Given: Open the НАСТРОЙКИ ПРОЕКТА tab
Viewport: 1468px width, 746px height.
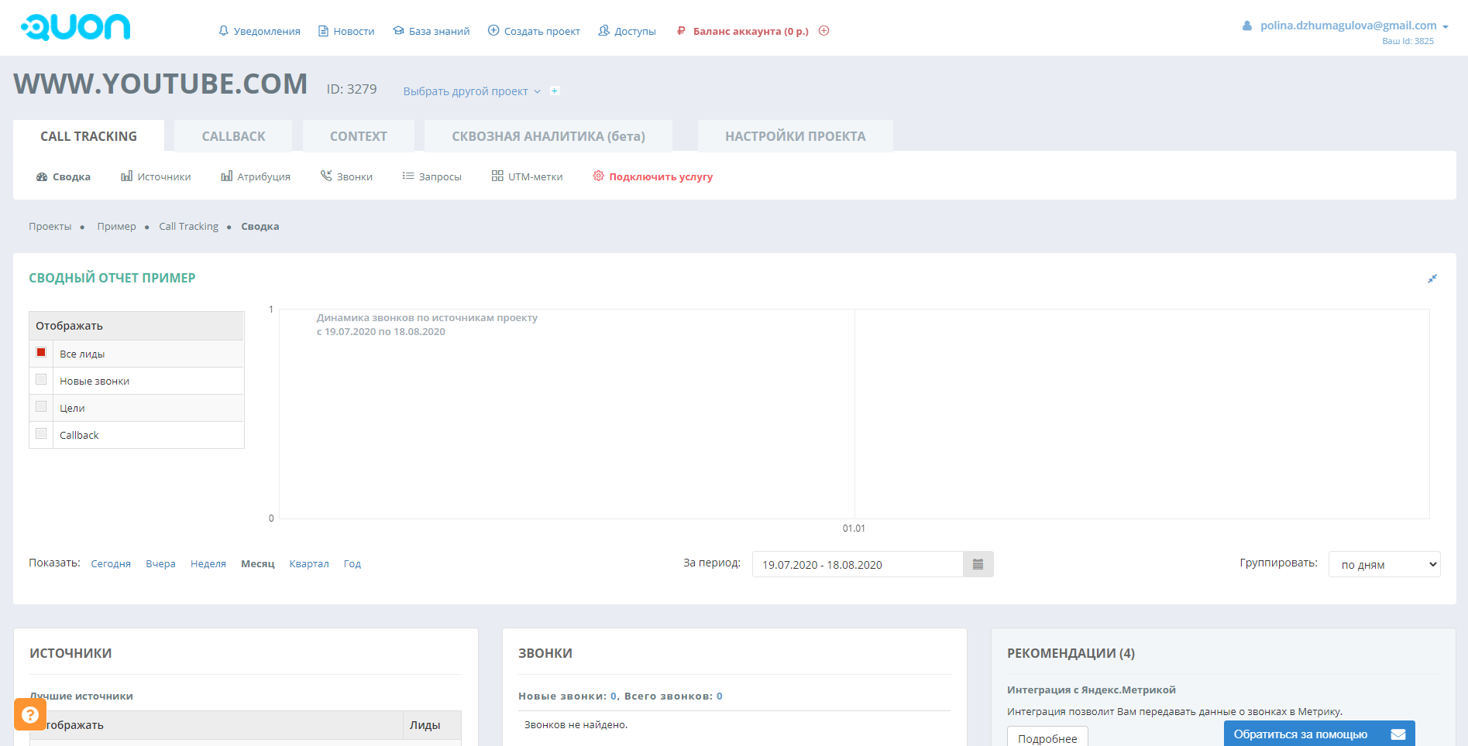Looking at the screenshot, I should point(796,136).
